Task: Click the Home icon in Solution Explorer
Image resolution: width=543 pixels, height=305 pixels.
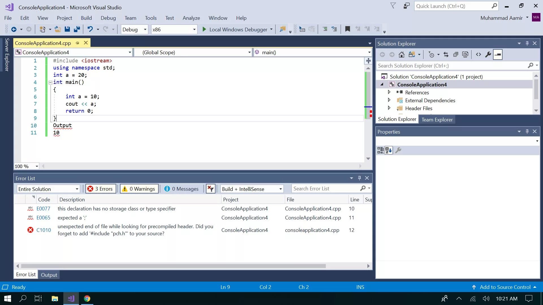Action: tap(401, 55)
